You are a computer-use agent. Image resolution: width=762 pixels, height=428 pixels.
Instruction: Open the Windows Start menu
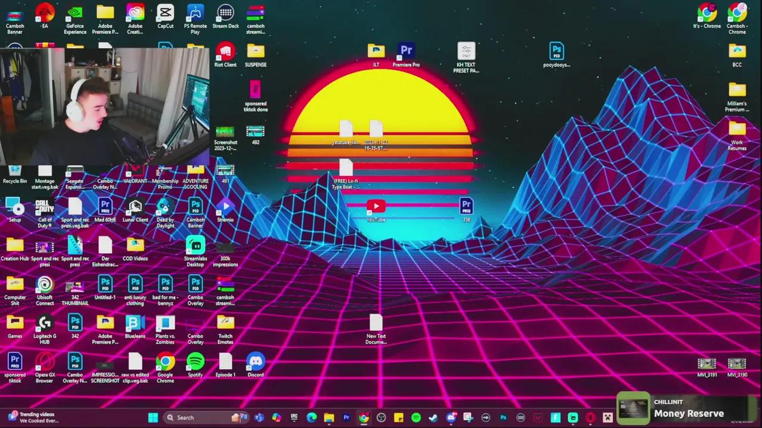click(153, 418)
